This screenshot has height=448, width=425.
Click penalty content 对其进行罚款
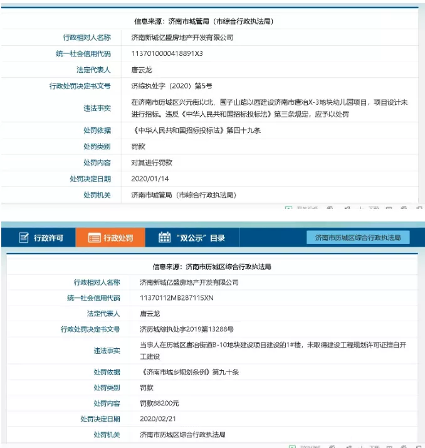pos(152,163)
